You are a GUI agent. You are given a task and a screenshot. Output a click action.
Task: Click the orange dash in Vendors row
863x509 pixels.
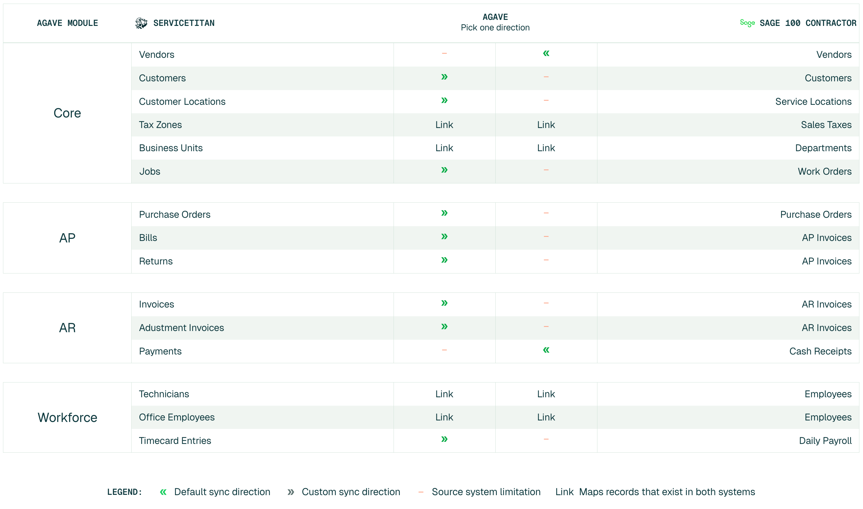pos(444,54)
